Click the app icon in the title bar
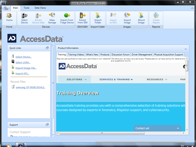Viewport: 196px width, 147px height. [3, 3]
